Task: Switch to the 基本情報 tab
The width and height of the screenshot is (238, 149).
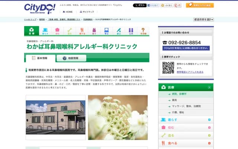Action: click(41, 58)
